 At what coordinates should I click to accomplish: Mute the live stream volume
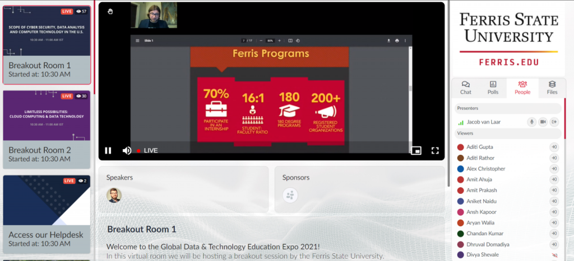[x=127, y=150]
